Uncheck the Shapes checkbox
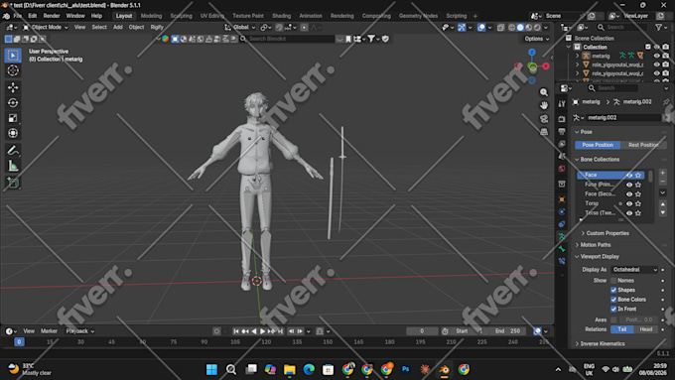The height and width of the screenshot is (380, 675). pos(613,290)
